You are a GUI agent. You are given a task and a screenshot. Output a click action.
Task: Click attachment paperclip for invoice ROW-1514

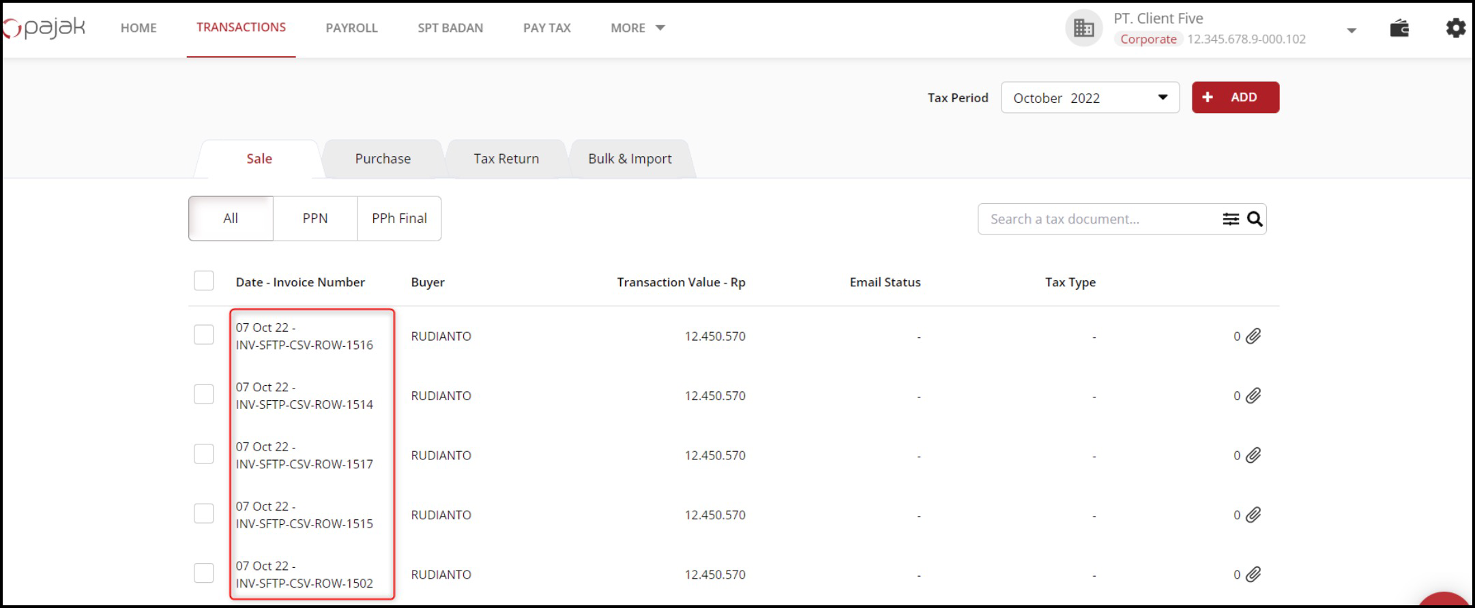point(1253,396)
